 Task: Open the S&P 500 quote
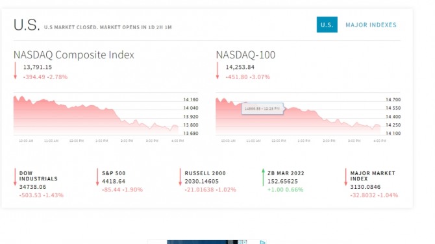point(114,173)
